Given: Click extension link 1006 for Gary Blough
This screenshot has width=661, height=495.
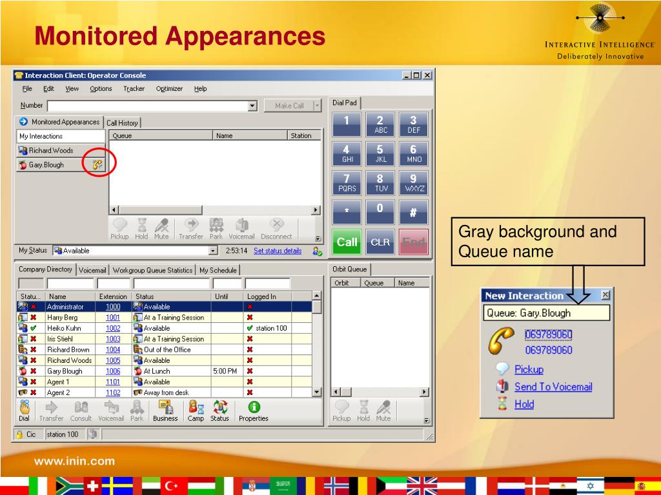Looking at the screenshot, I should (x=113, y=371).
